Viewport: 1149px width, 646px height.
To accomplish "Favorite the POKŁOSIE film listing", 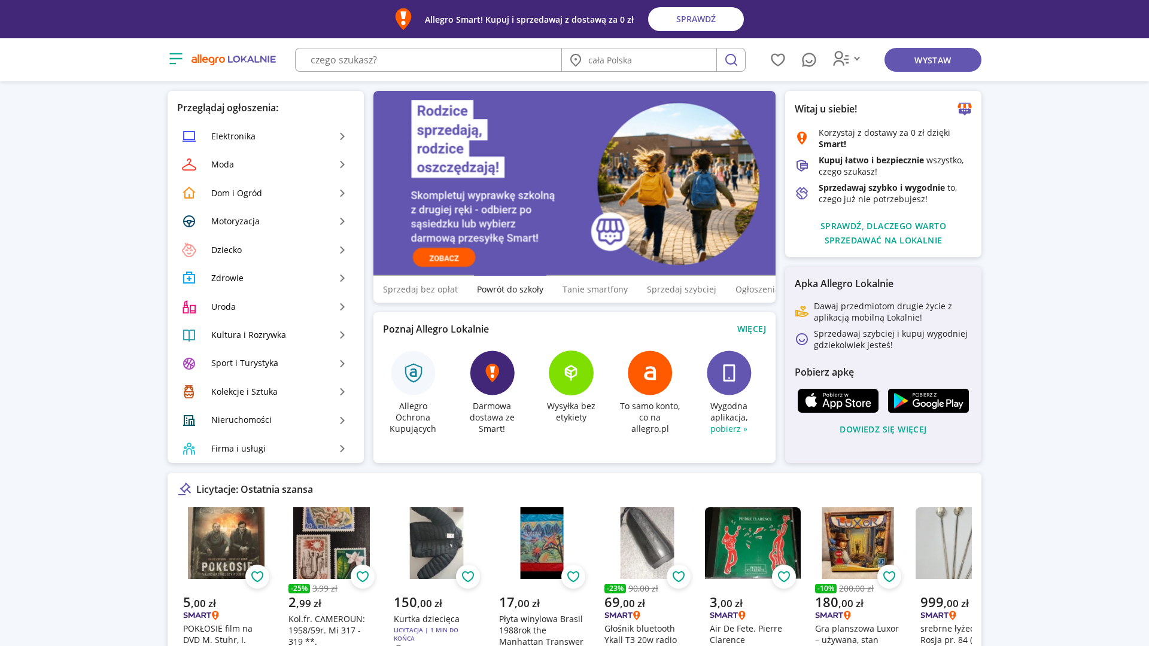I will pyautogui.click(x=257, y=577).
